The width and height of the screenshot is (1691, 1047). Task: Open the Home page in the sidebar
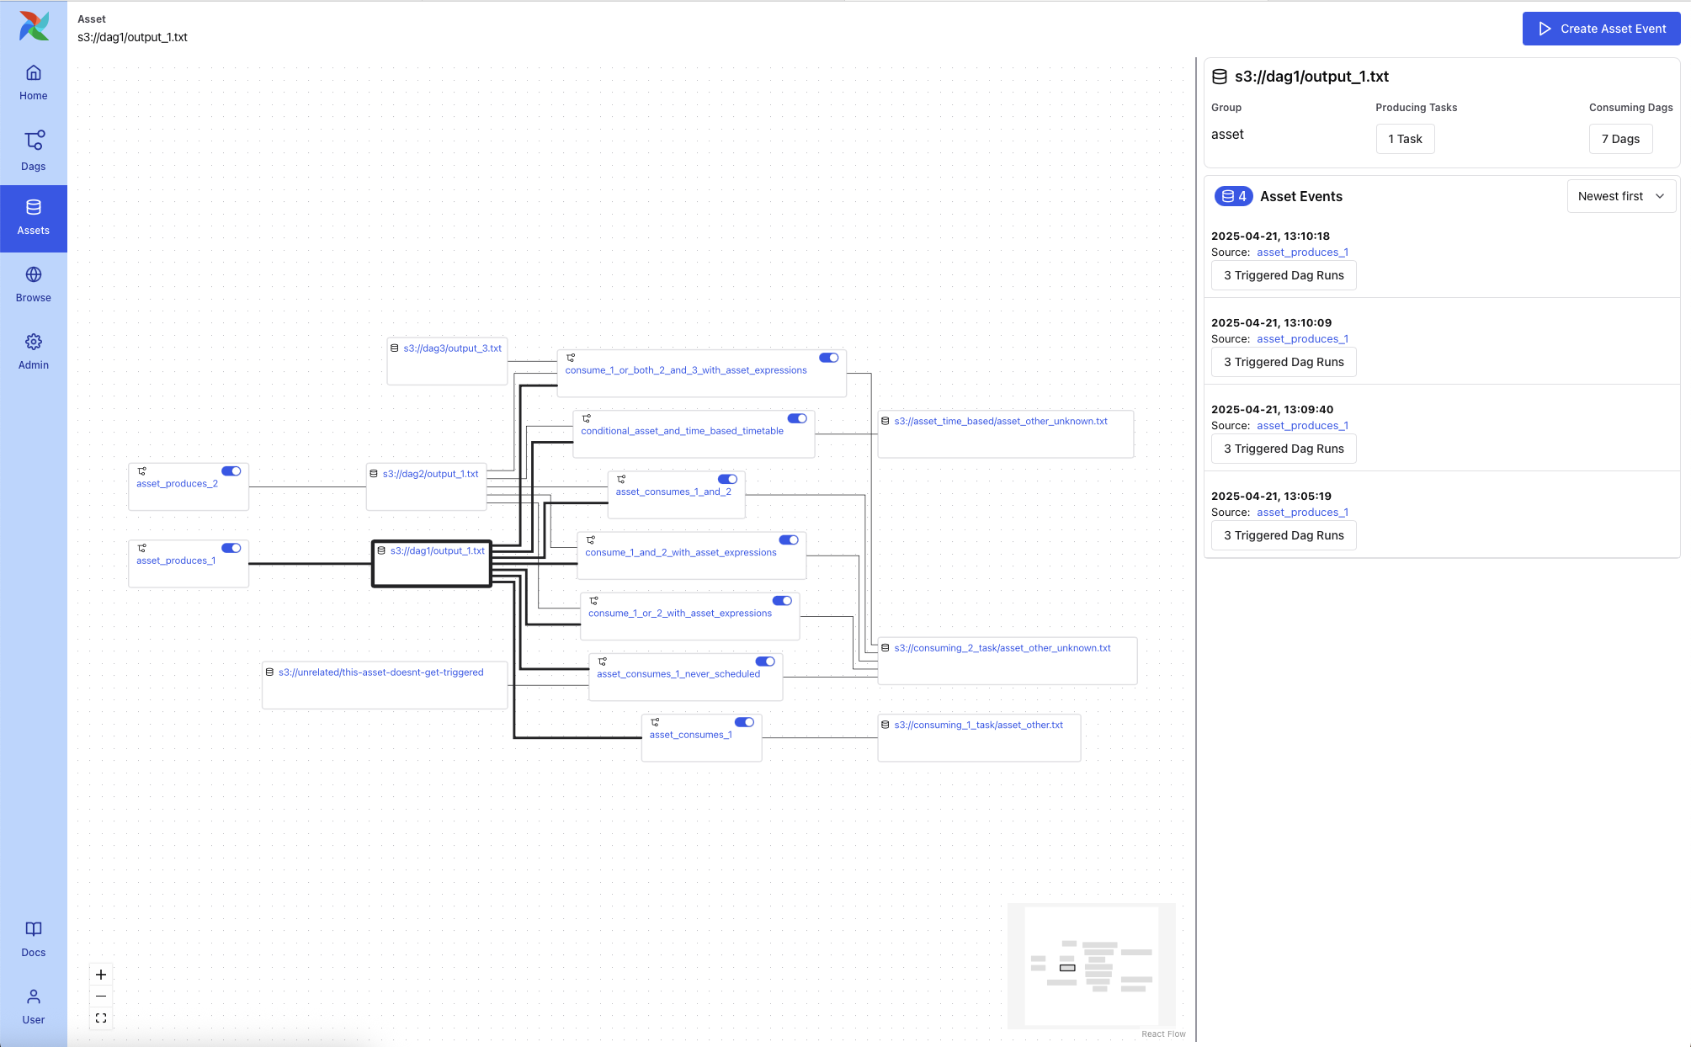(34, 82)
